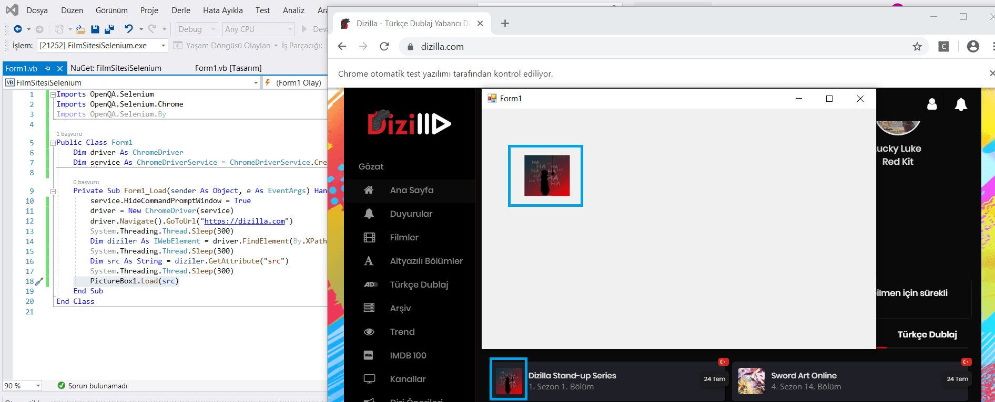Open back-navigation history dropdown arrow
This screenshot has height=402, width=995.
click(x=28, y=29)
